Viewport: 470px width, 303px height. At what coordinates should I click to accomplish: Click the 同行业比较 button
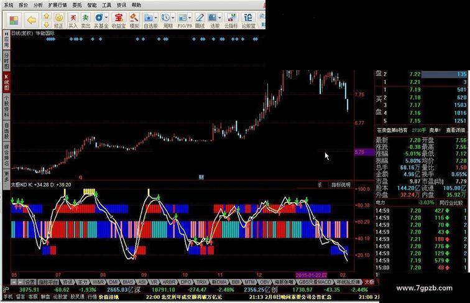[451, 203]
